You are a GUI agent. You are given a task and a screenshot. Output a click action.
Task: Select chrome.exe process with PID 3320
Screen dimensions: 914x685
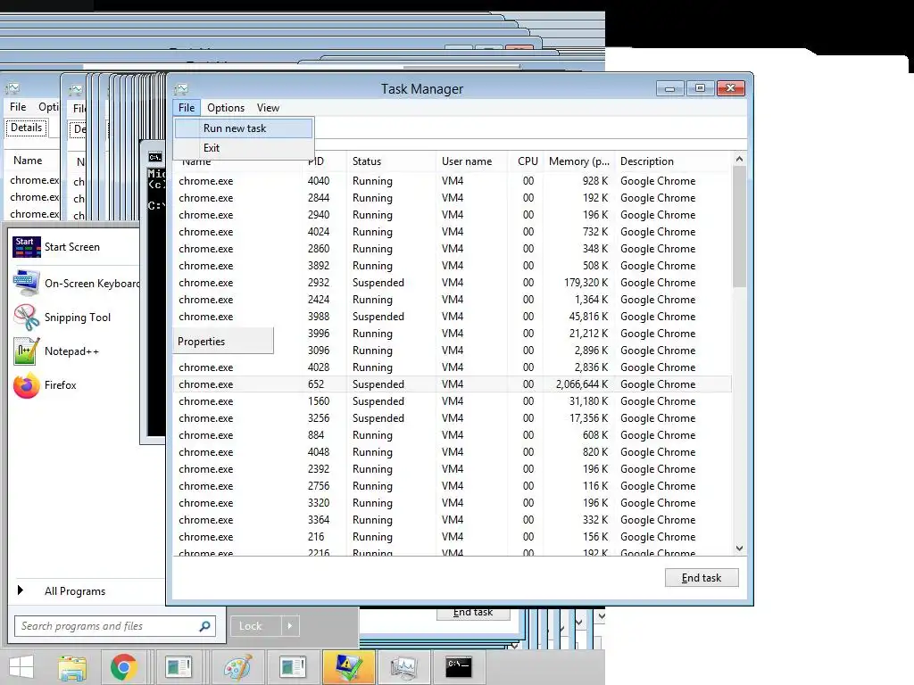(x=452, y=503)
